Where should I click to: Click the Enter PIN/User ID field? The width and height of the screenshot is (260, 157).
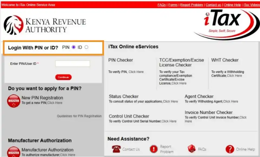pos(73,64)
